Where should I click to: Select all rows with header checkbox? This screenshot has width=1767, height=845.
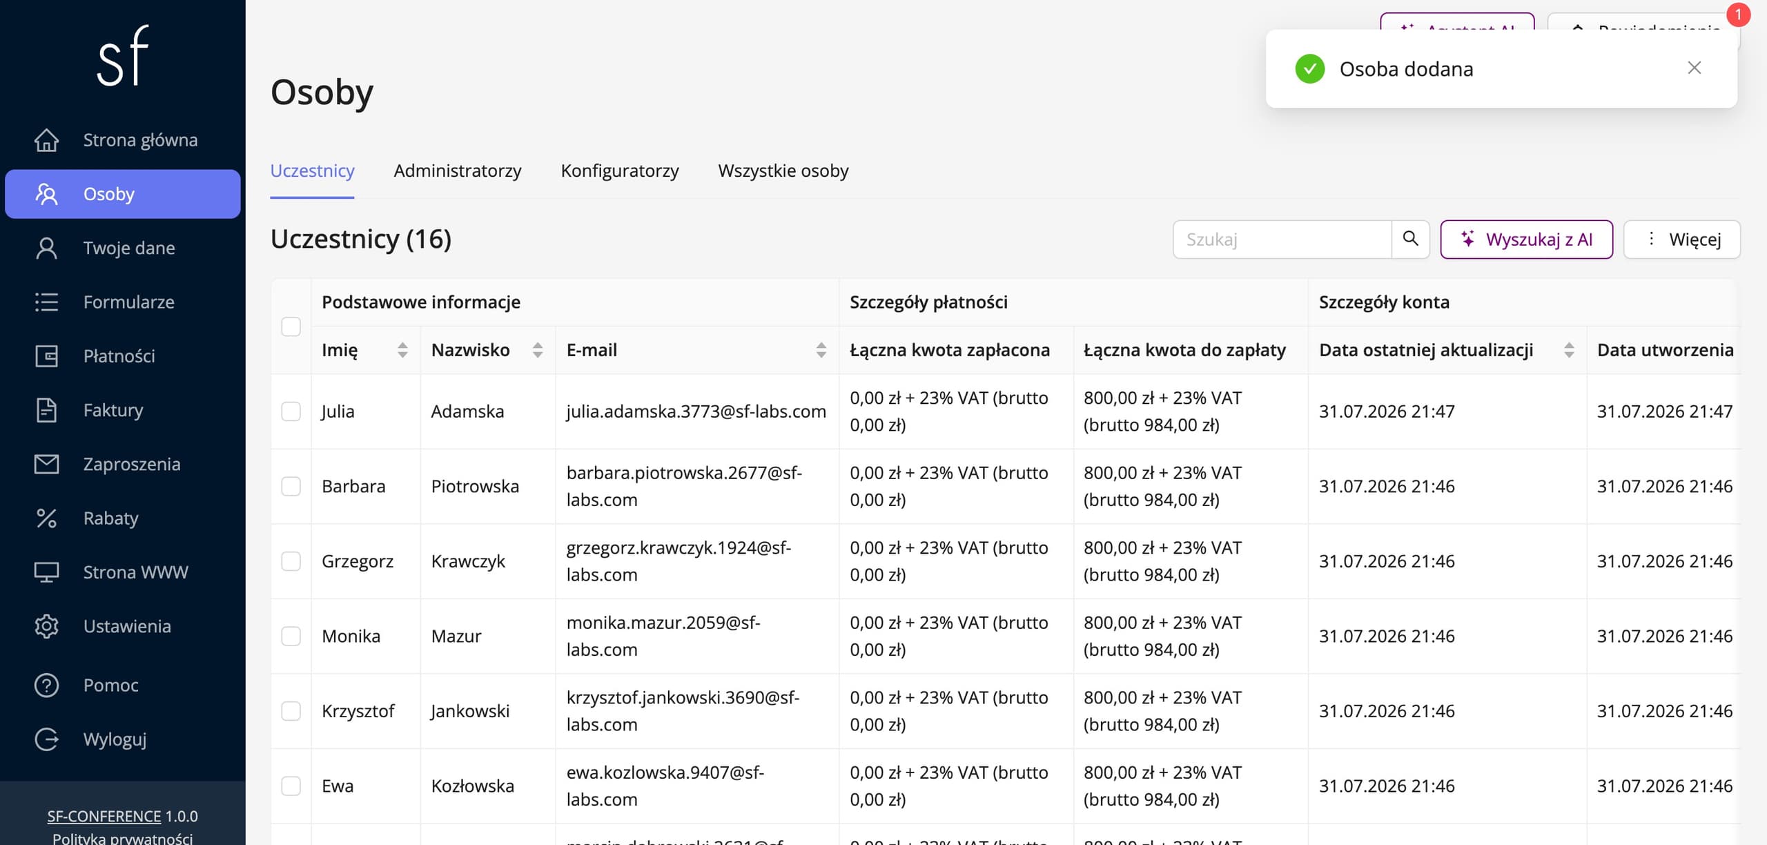pyautogui.click(x=291, y=327)
